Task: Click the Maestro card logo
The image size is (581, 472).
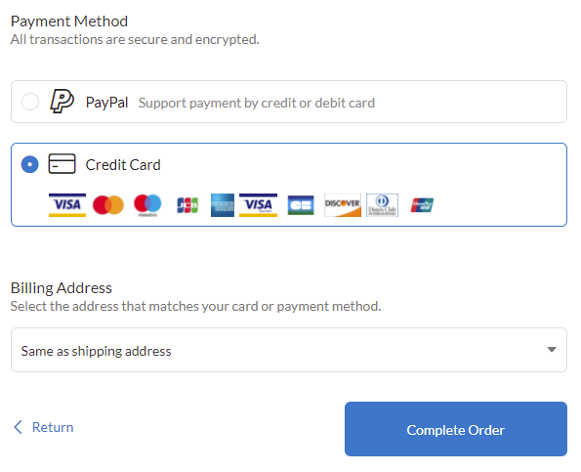Action: tap(147, 205)
